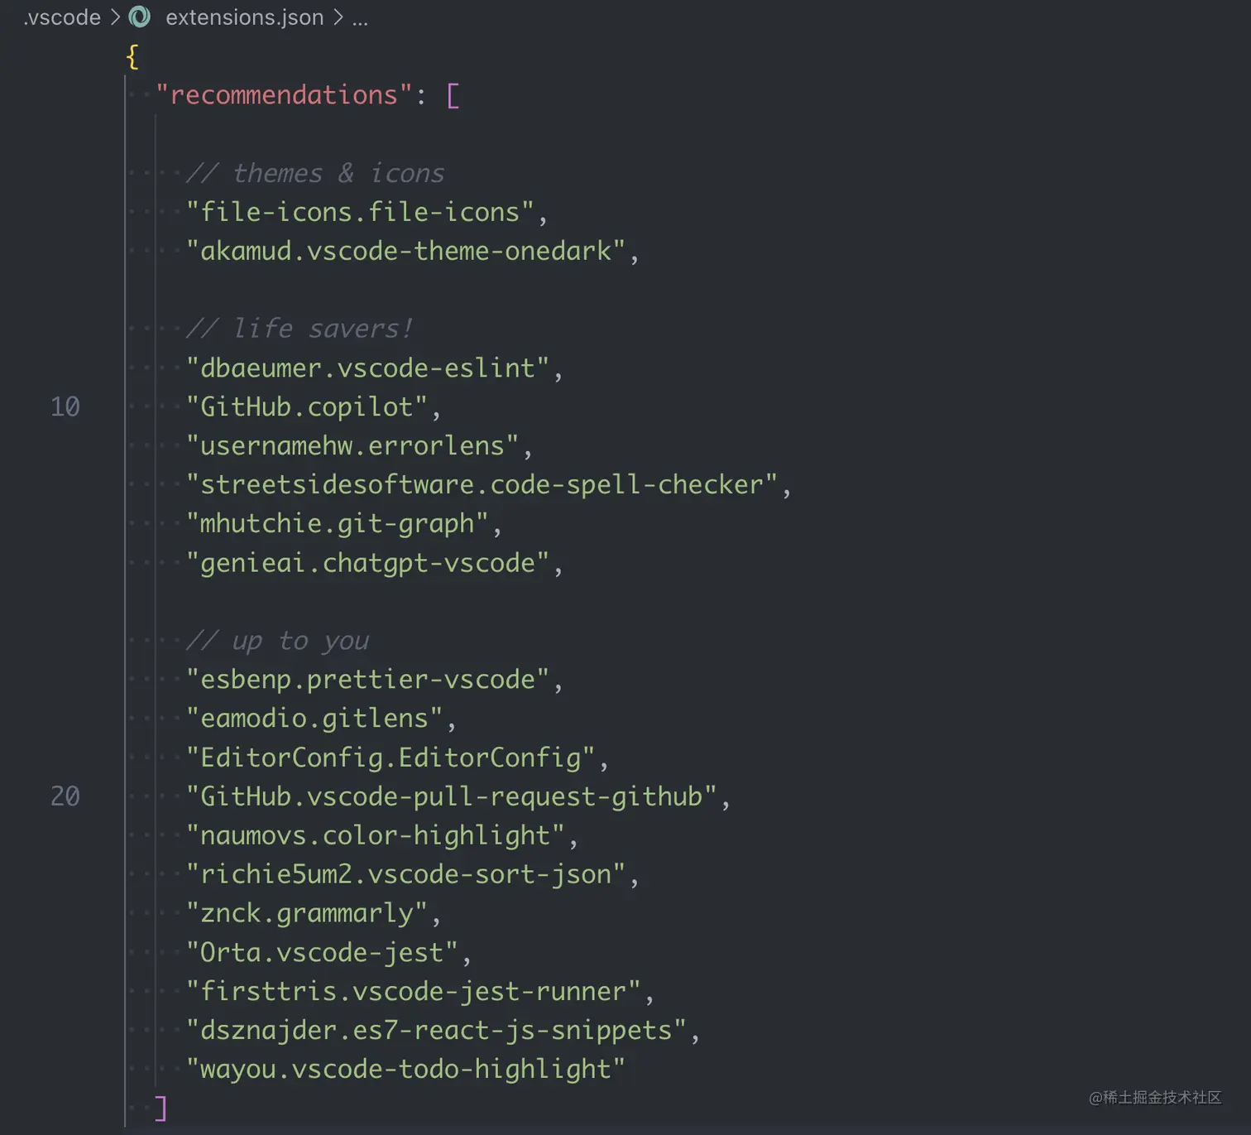Image resolution: width=1251 pixels, height=1135 pixels.
Task: Click the opening curly brace
Action: click(132, 56)
